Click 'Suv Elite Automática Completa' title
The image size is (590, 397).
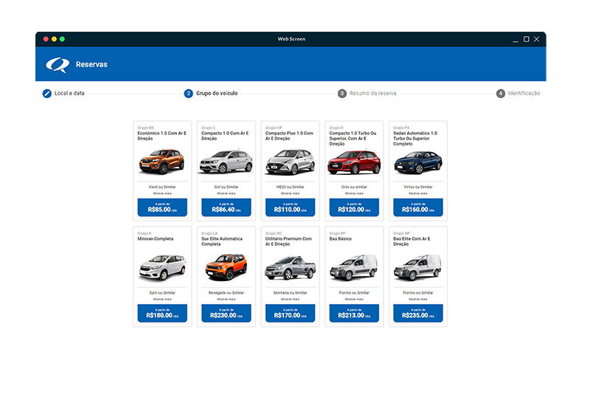[222, 241]
